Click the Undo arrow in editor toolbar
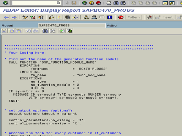Viewport: 182px width, 136px height. tap(28, 31)
